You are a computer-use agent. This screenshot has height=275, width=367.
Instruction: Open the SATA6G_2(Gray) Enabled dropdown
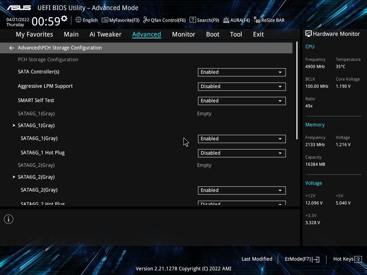click(x=242, y=190)
